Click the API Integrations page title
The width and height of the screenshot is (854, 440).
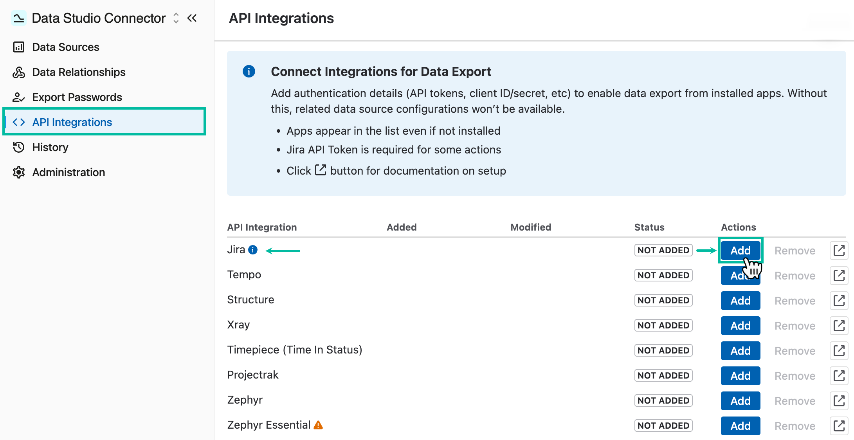click(x=281, y=18)
